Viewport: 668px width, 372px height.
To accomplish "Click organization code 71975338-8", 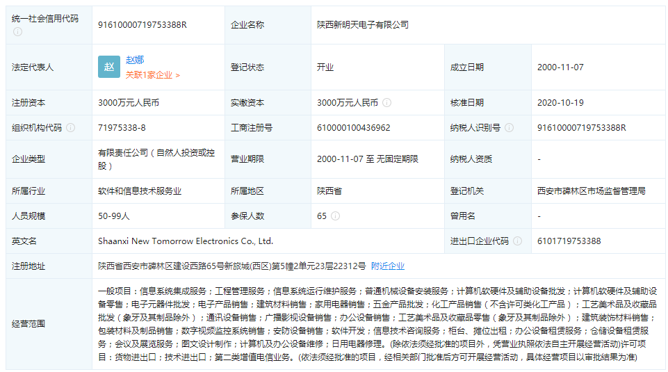I will click(122, 127).
